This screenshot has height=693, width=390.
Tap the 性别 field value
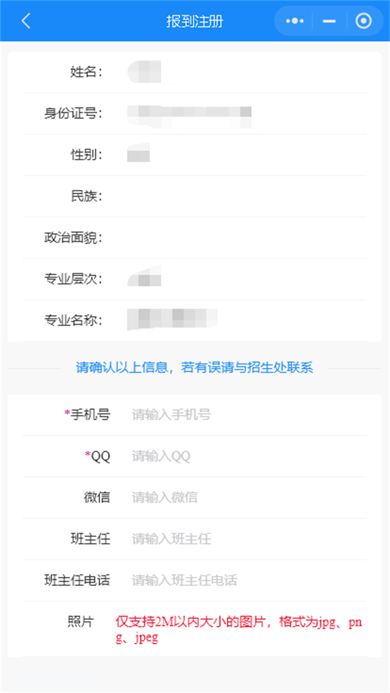pos(138,155)
